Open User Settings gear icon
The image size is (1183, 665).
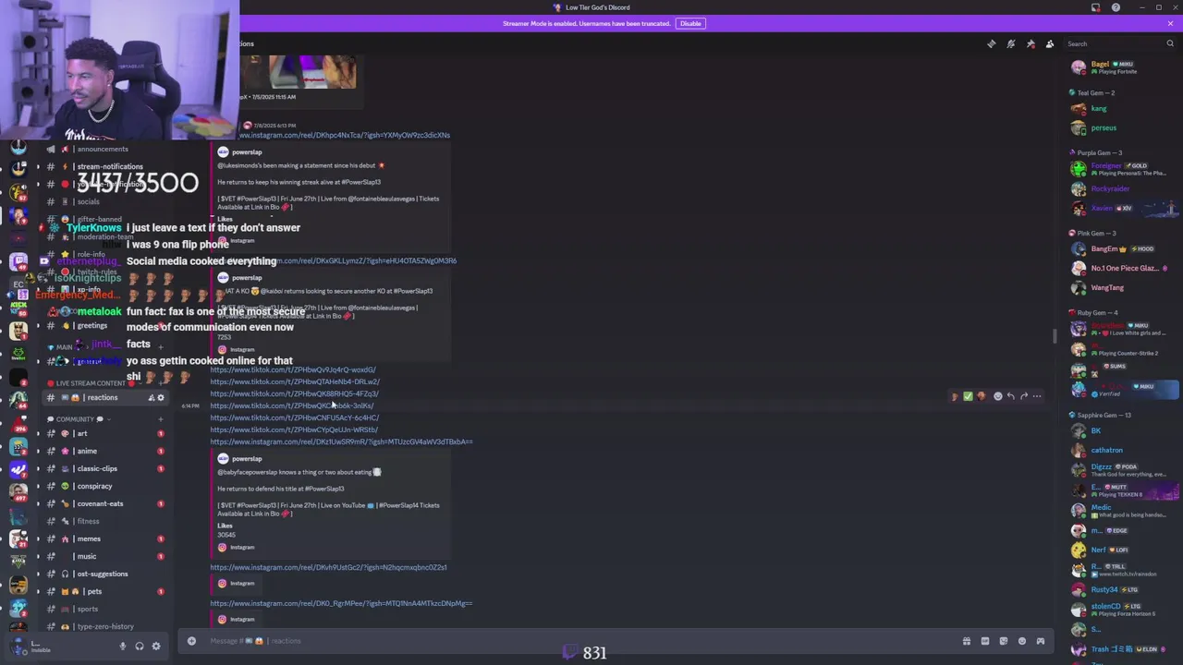pos(156,646)
